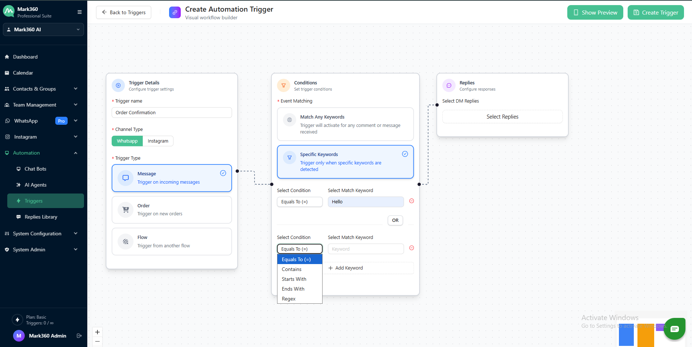Select the Message trigger type option
The width and height of the screenshot is (692, 347).
click(172, 178)
